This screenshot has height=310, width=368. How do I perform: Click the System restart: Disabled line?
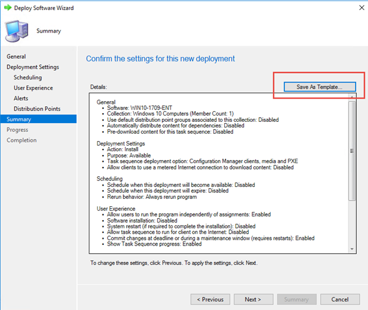tap(181, 226)
